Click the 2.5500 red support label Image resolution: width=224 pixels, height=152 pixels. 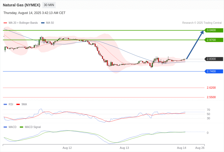click(x=211, y=97)
